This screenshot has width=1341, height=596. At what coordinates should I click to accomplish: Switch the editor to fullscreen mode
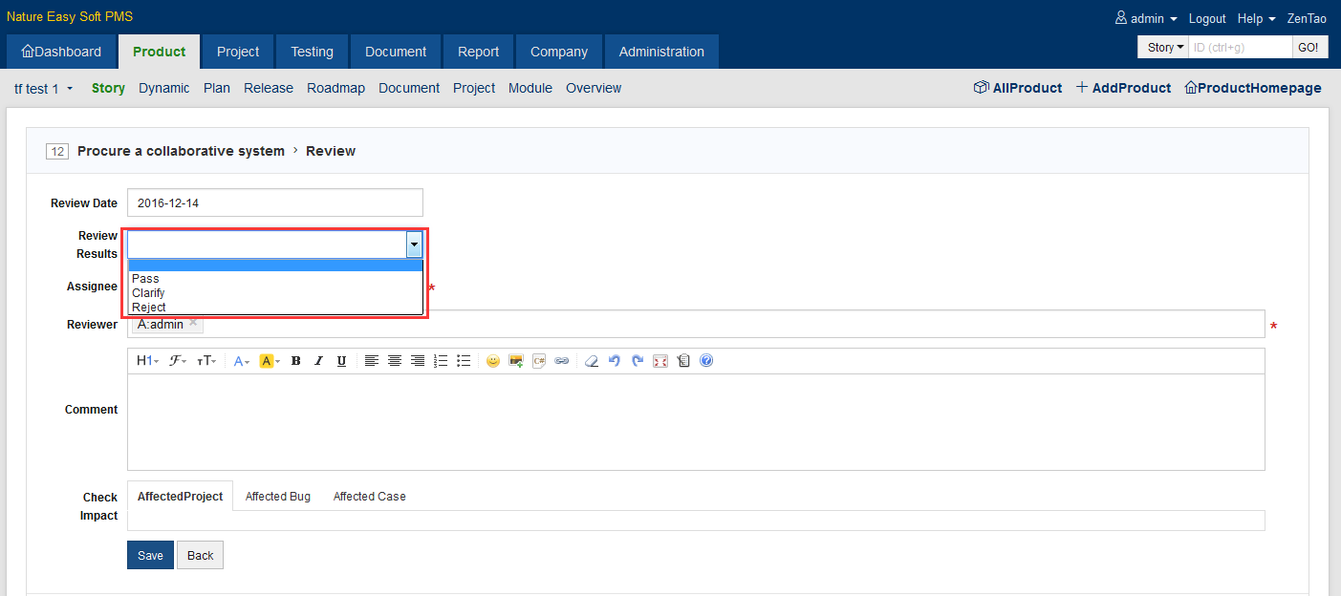660,361
